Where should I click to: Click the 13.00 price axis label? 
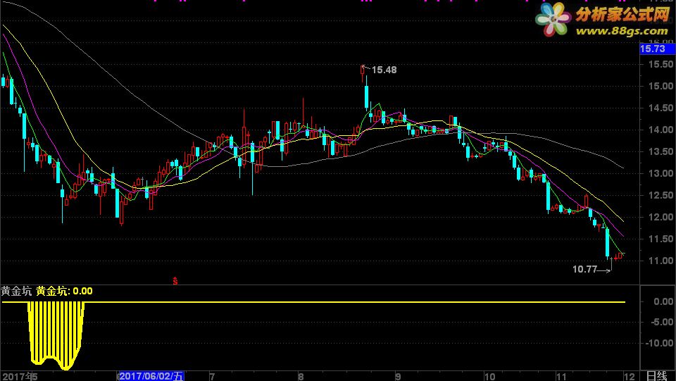(661, 174)
